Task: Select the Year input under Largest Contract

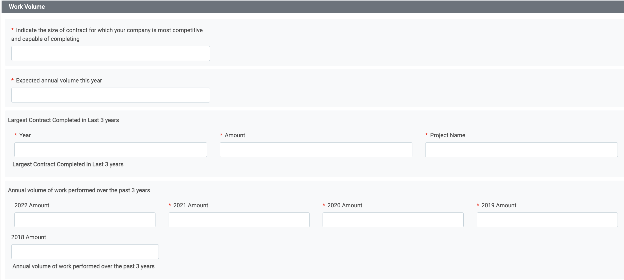Action: 110,150
